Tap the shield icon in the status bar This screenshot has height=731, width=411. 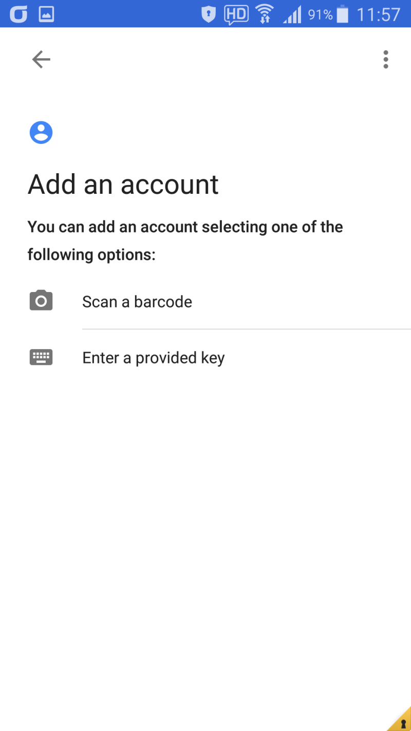(x=208, y=14)
